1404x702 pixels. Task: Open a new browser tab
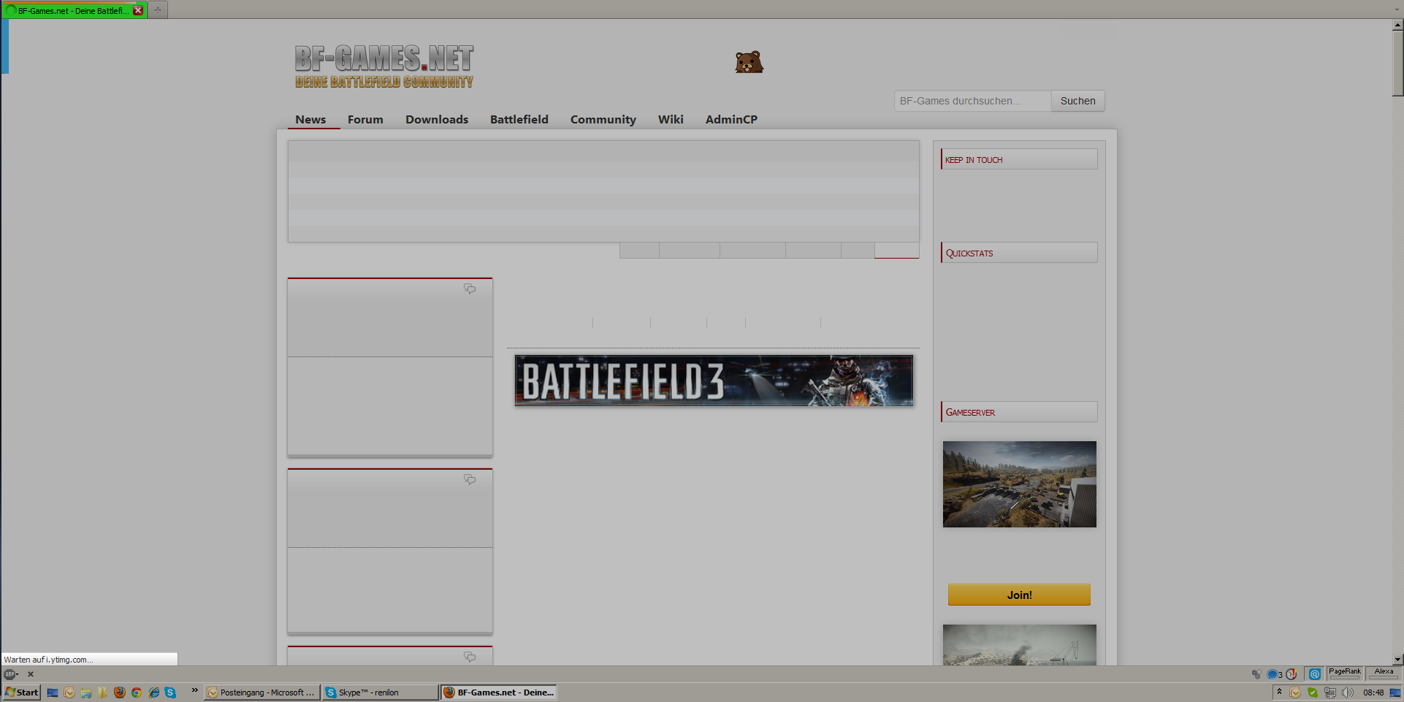pos(158,10)
